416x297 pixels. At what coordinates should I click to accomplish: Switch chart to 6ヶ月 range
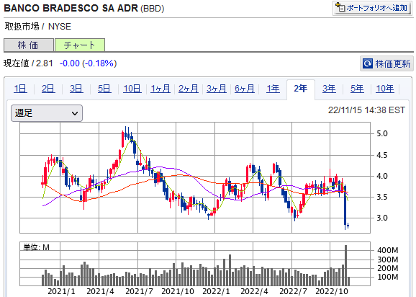tap(245, 89)
